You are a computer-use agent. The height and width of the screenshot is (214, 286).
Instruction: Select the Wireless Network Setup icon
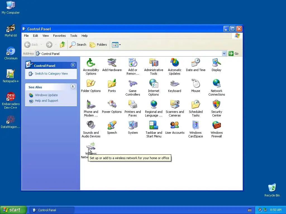point(91,147)
